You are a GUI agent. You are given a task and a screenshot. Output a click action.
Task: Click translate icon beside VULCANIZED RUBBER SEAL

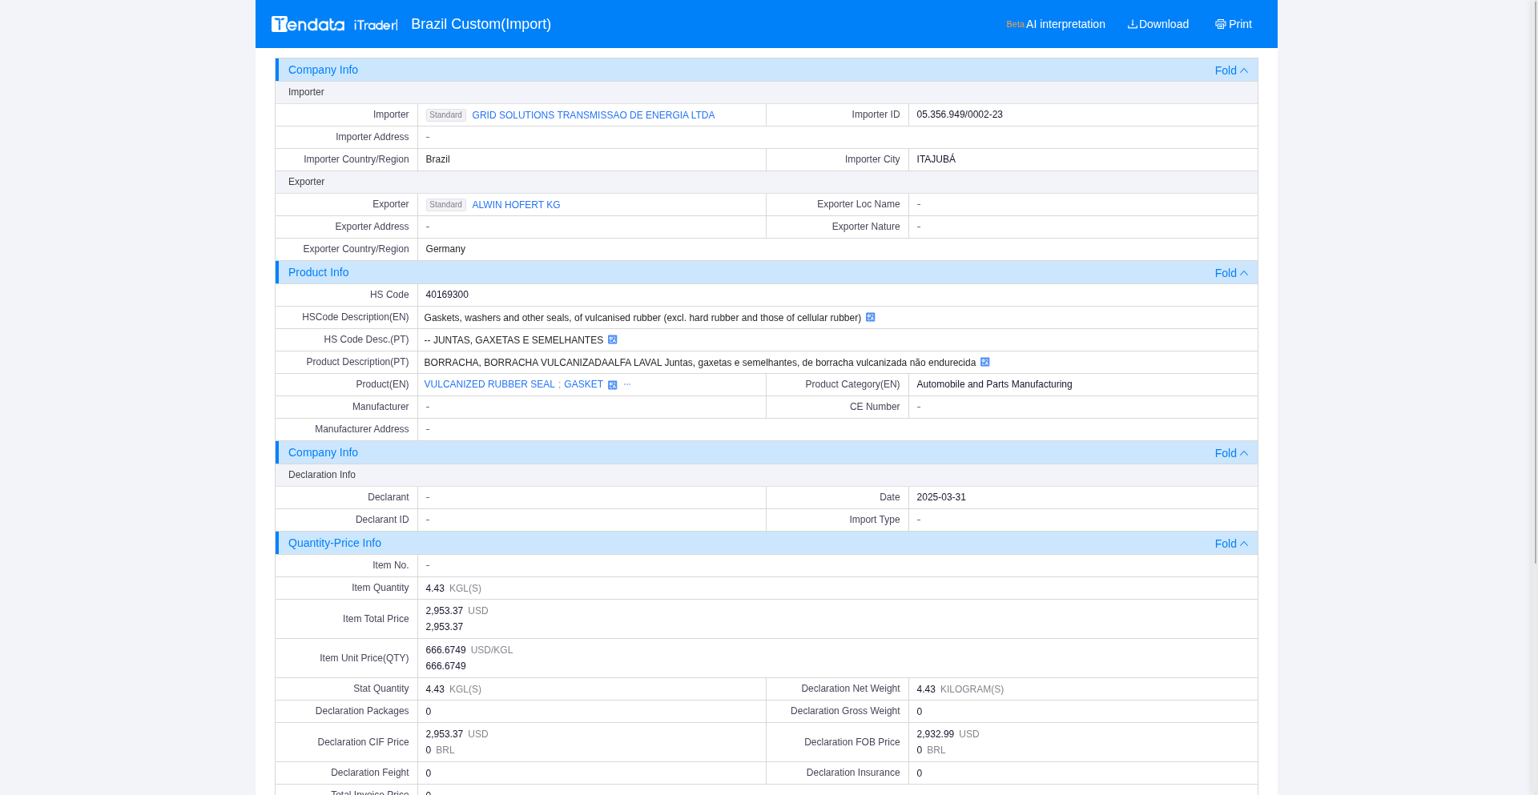(x=613, y=385)
